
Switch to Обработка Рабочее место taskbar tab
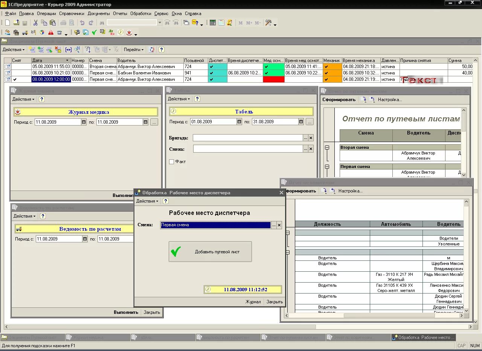click(x=423, y=337)
